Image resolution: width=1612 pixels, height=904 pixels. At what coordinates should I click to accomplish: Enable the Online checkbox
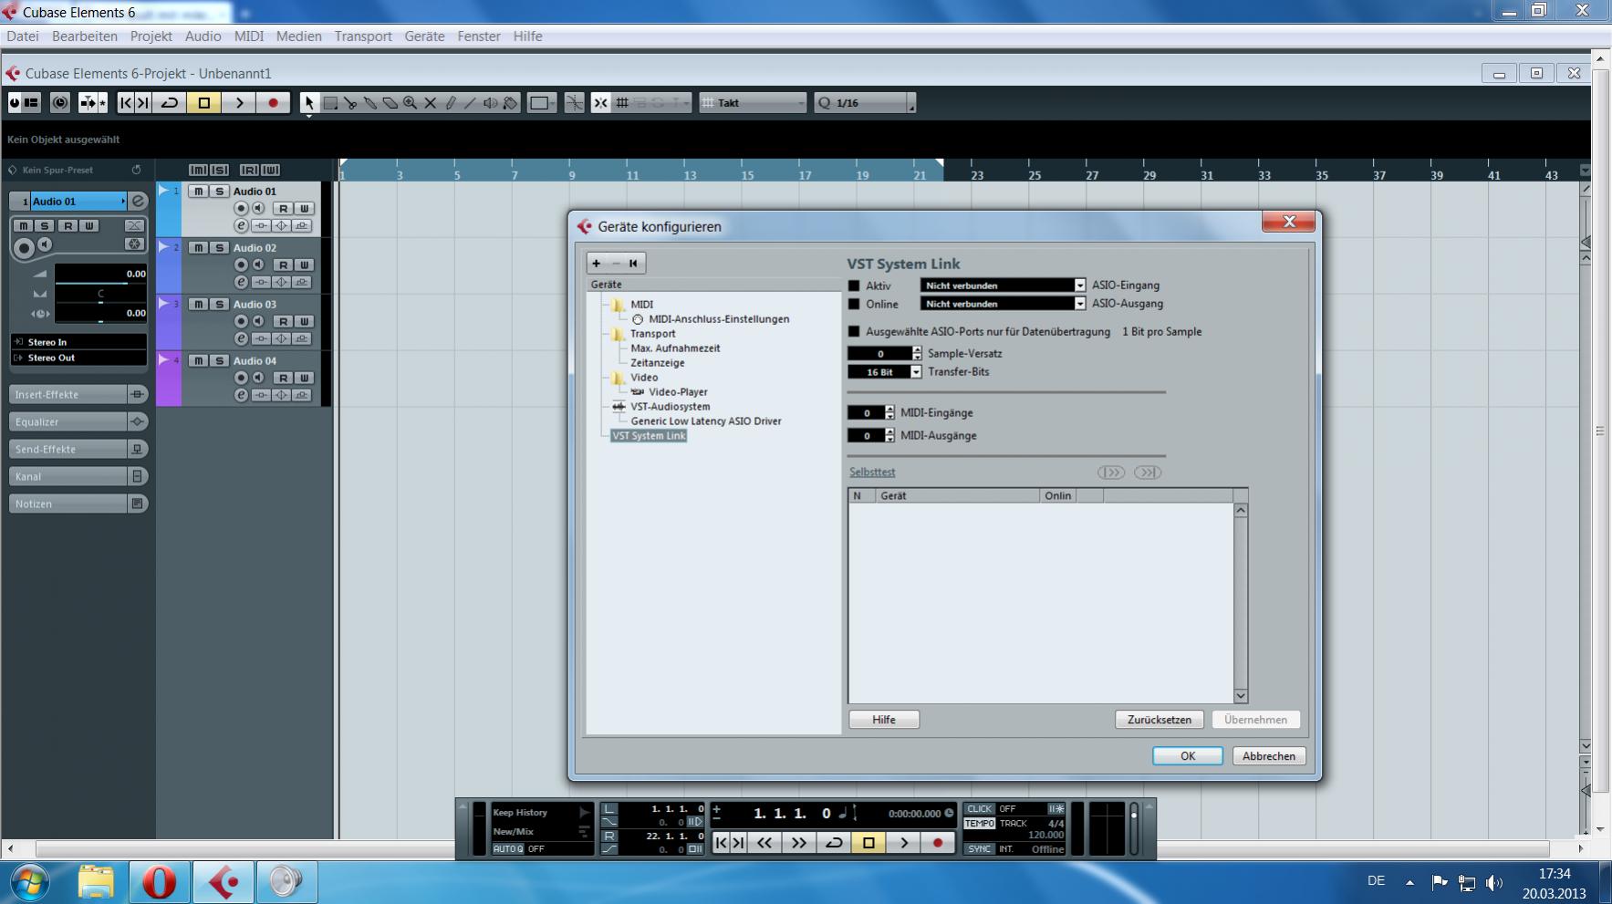coord(855,305)
